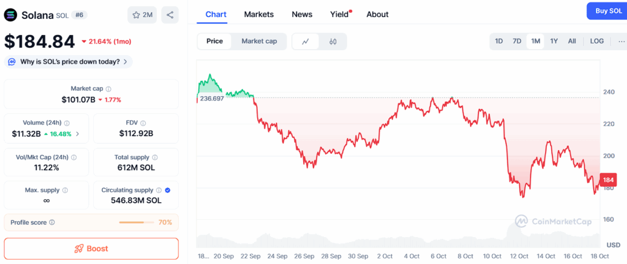This screenshot has height=264, width=627.
Task: Open the chart more options ellipsis
Action: 621,41
